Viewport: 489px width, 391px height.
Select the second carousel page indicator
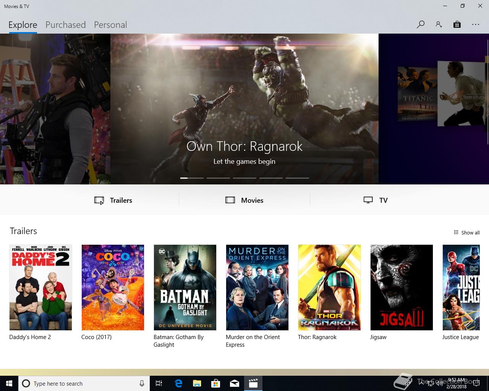point(218,178)
